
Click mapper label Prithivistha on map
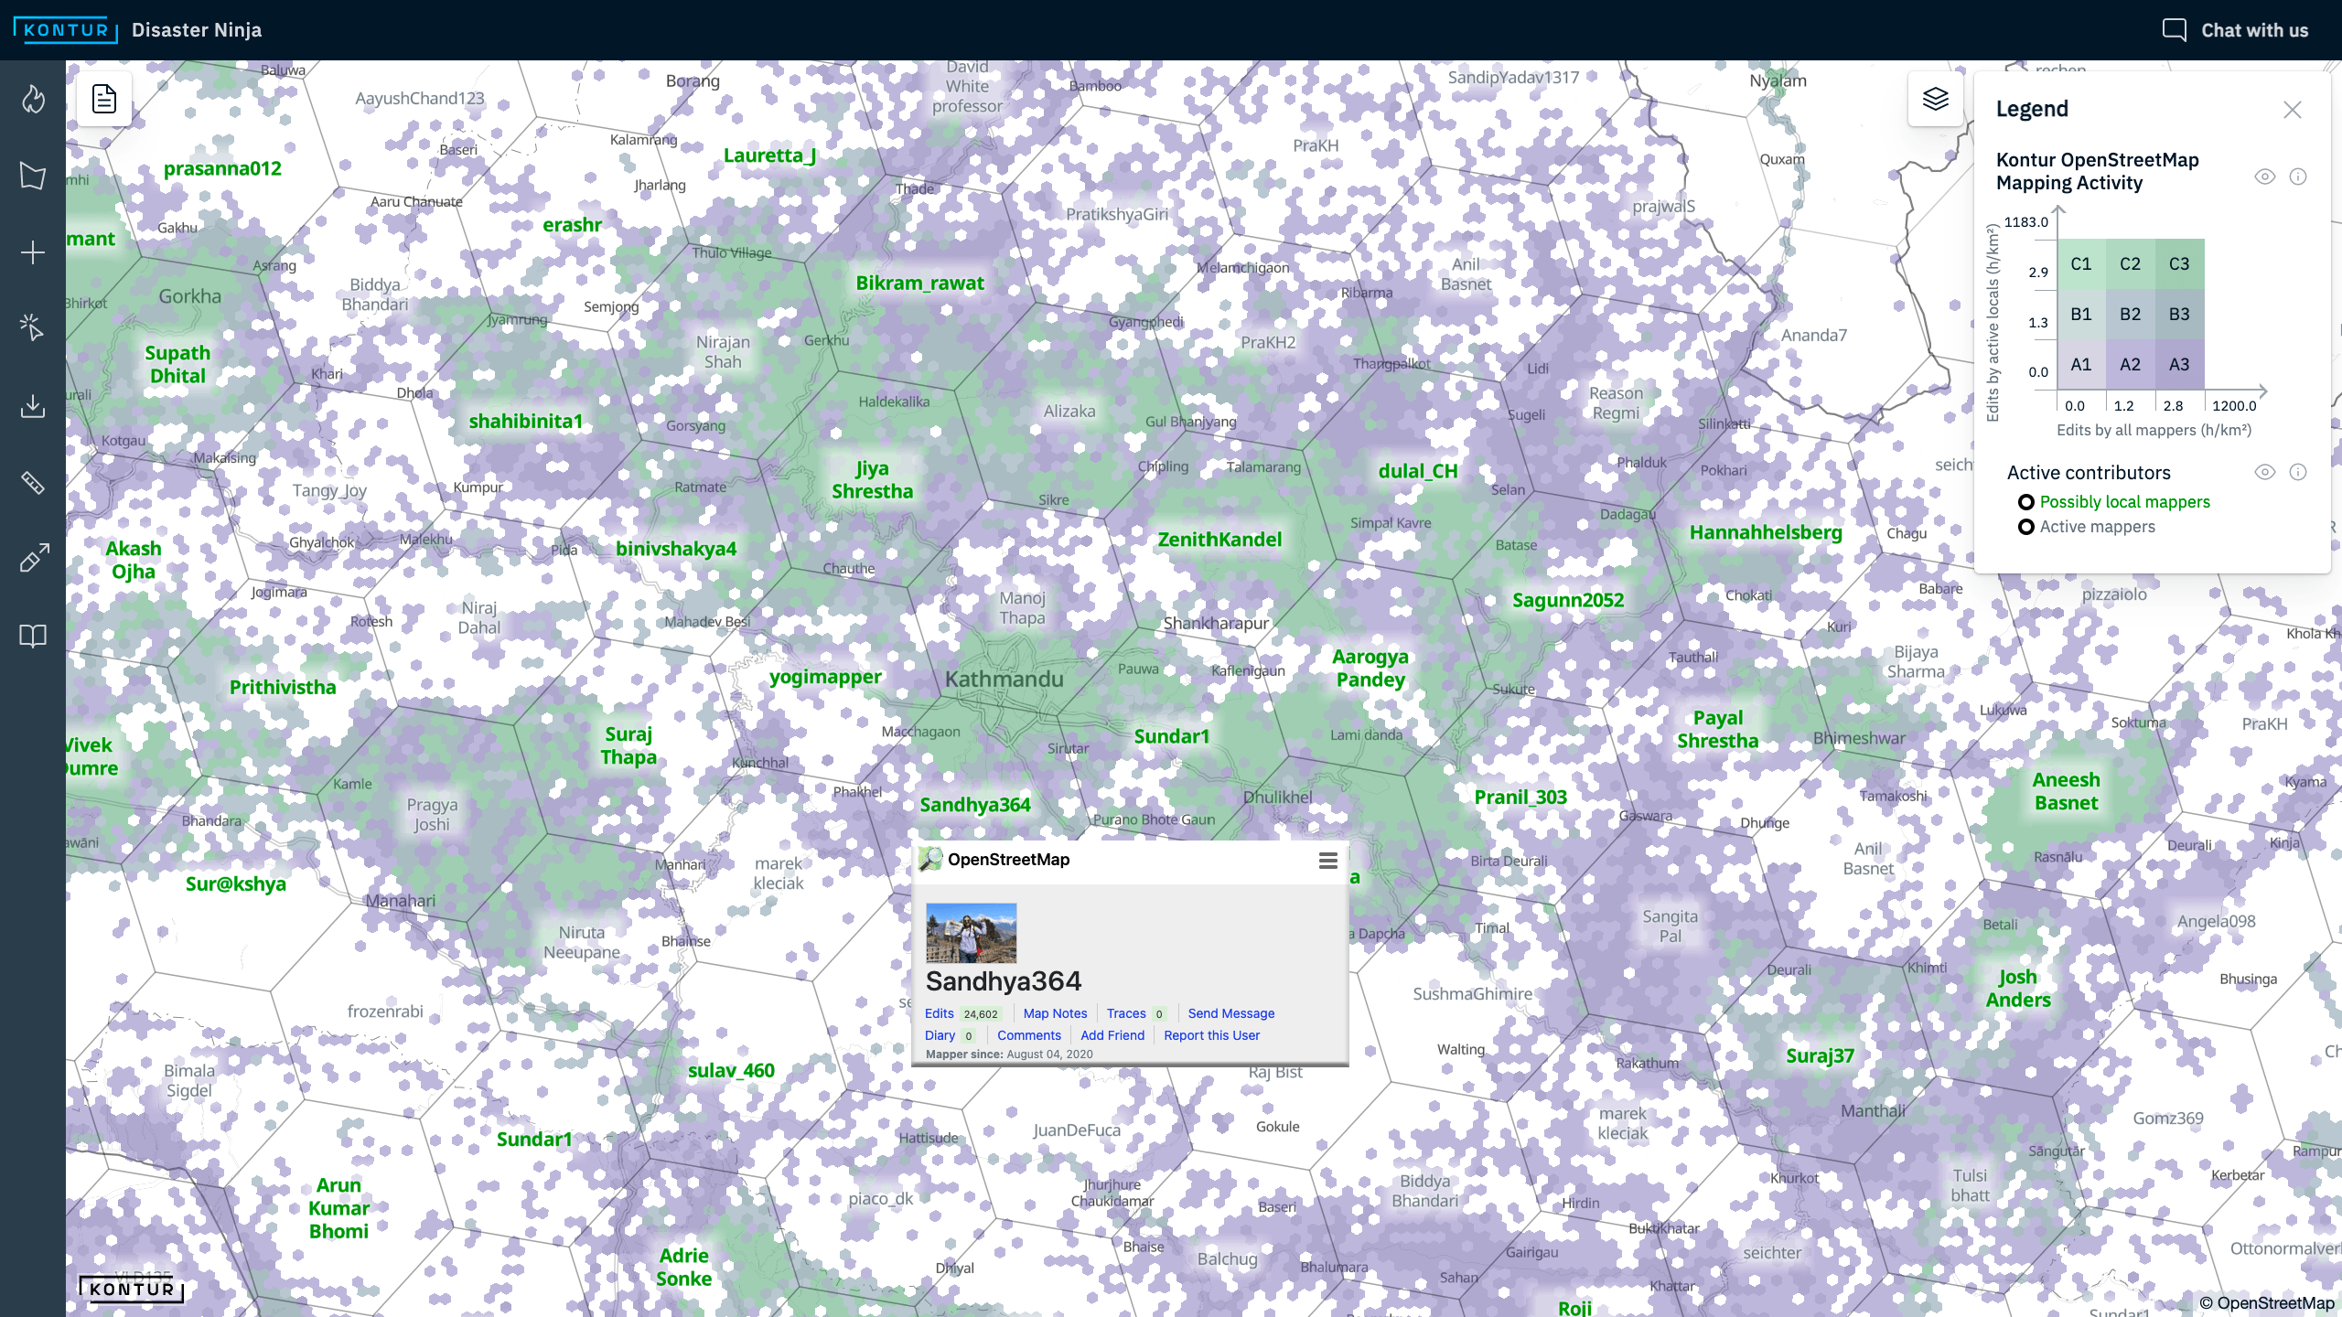(x=283, y=688)
